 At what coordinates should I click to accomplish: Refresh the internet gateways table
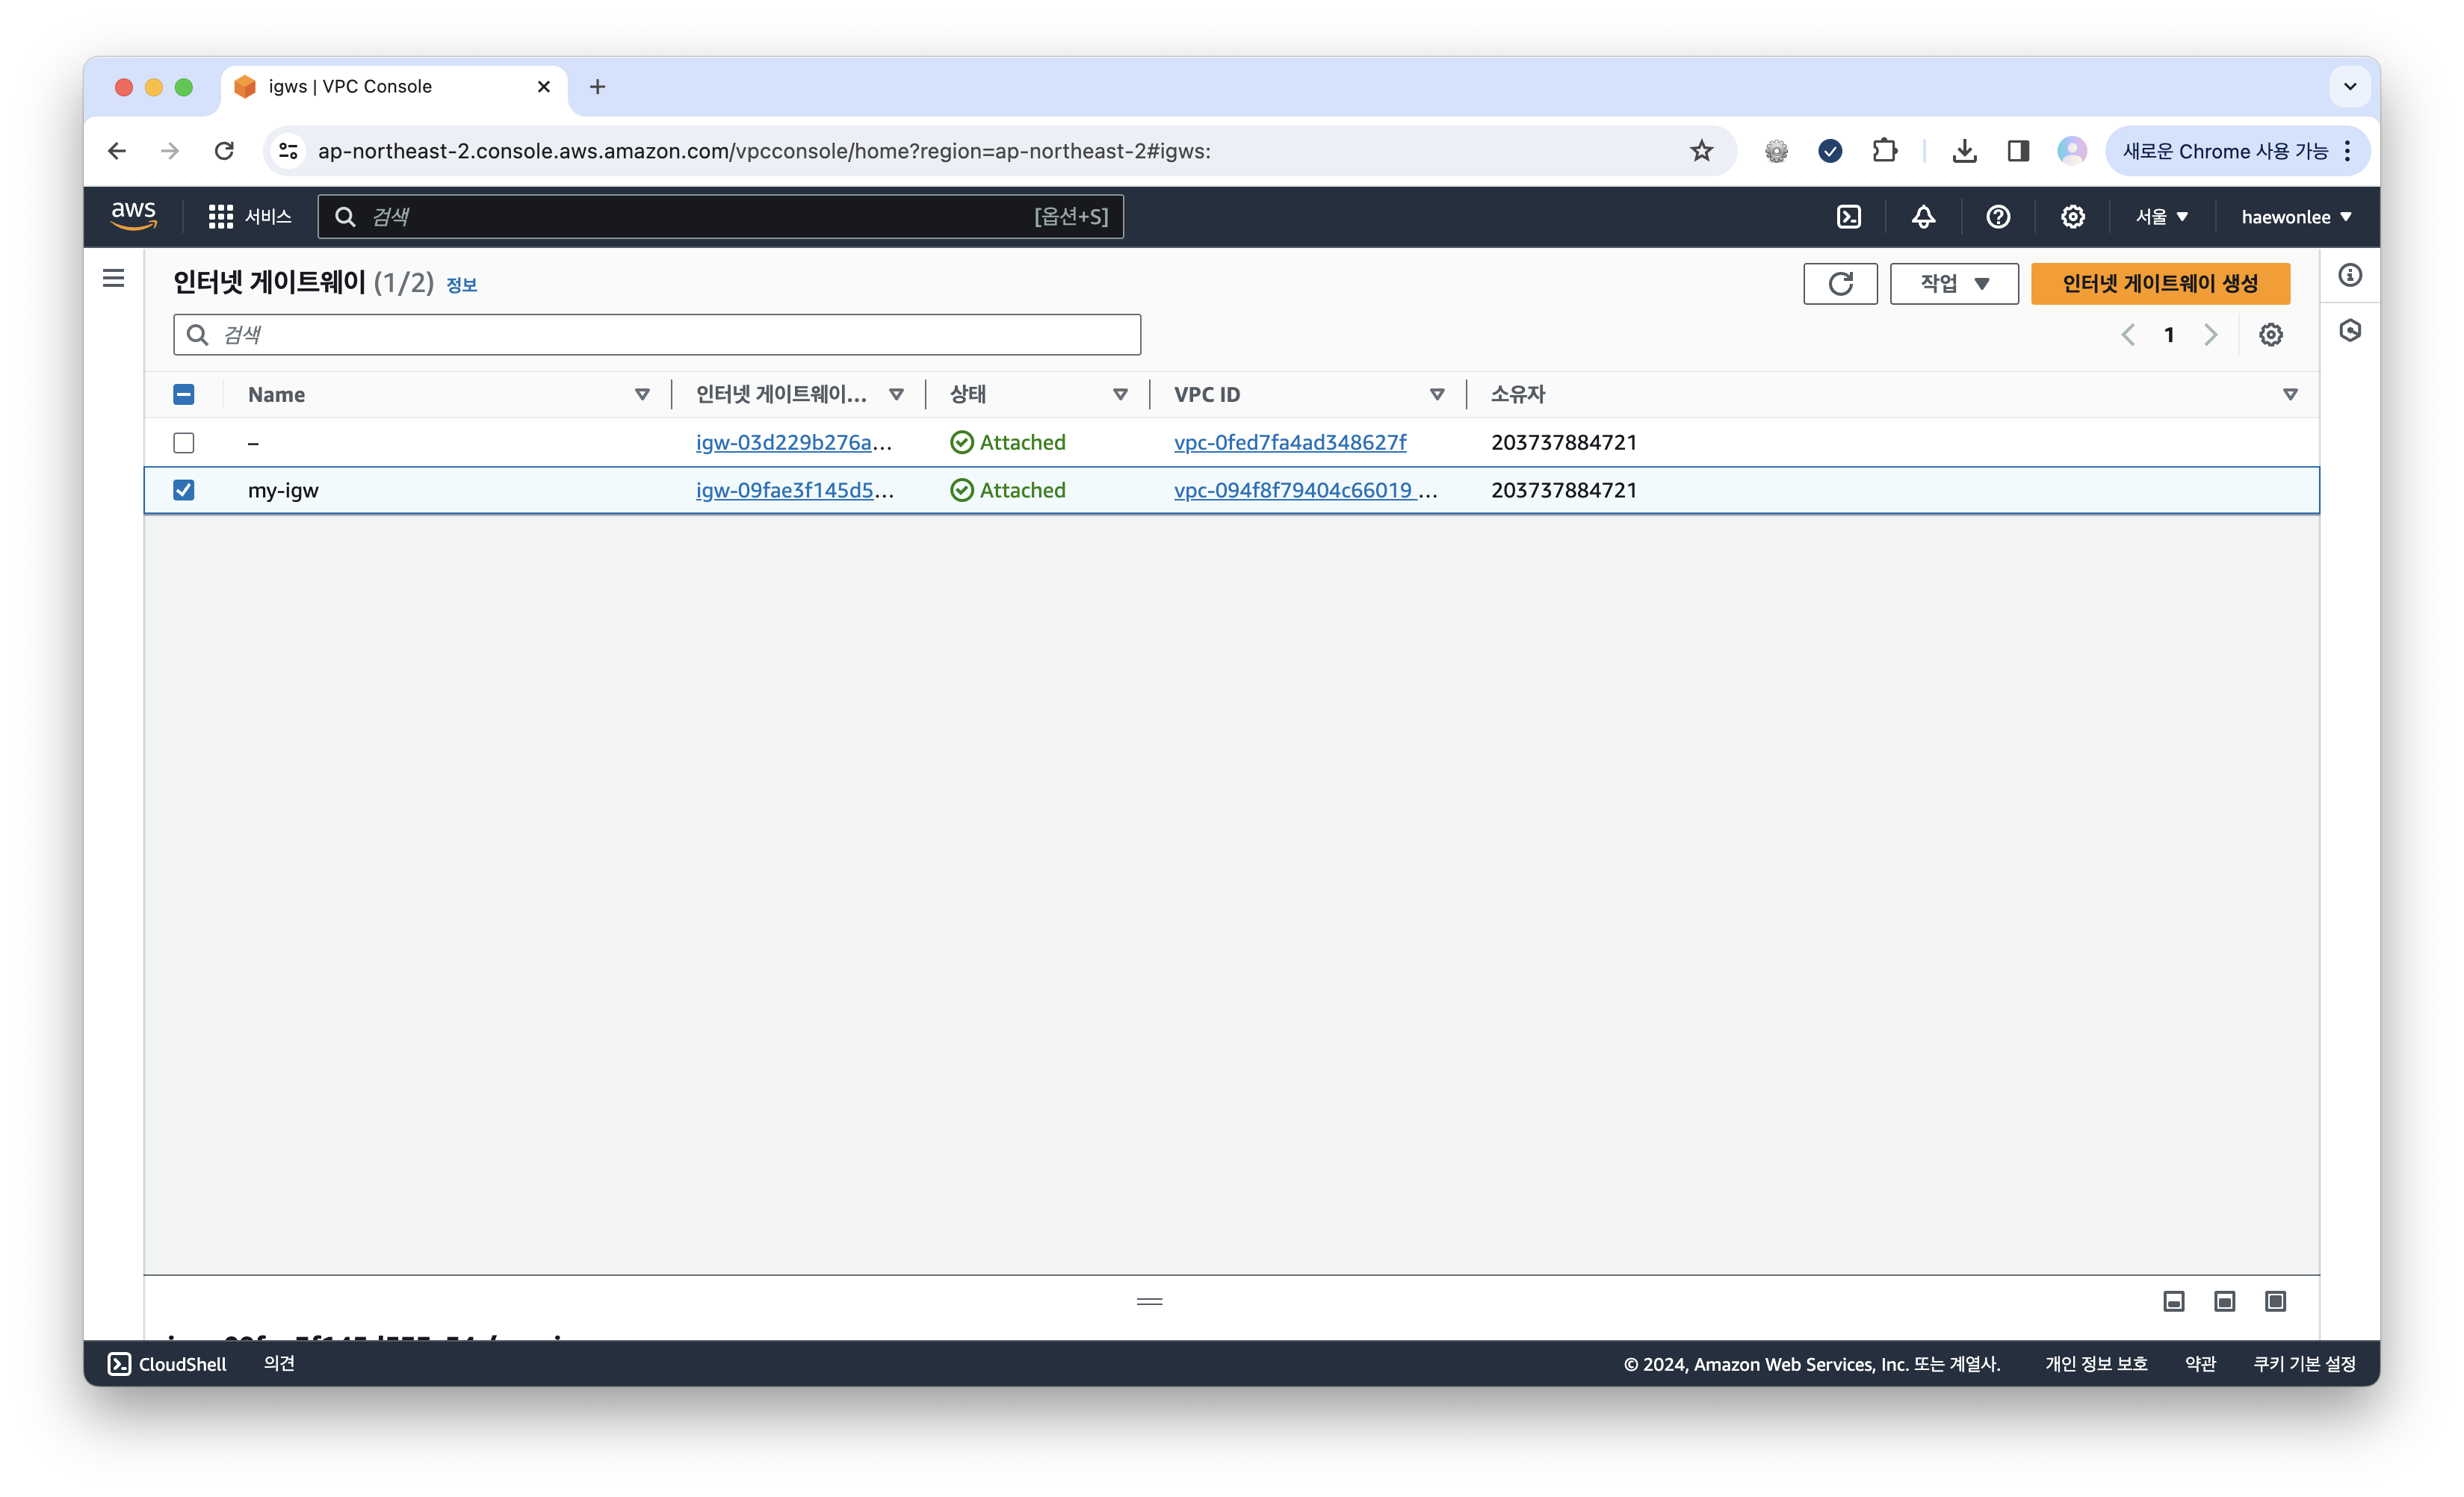1840,284
